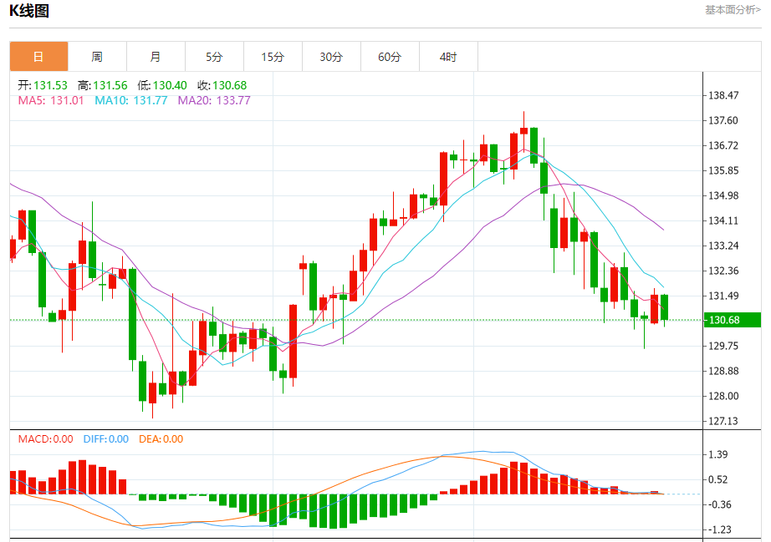771x542 pixels.
Task: Click the 138.47 price axis label
Action: (x=723, y=95)
